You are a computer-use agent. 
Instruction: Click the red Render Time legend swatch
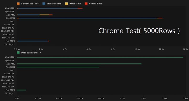coord(86,4)
